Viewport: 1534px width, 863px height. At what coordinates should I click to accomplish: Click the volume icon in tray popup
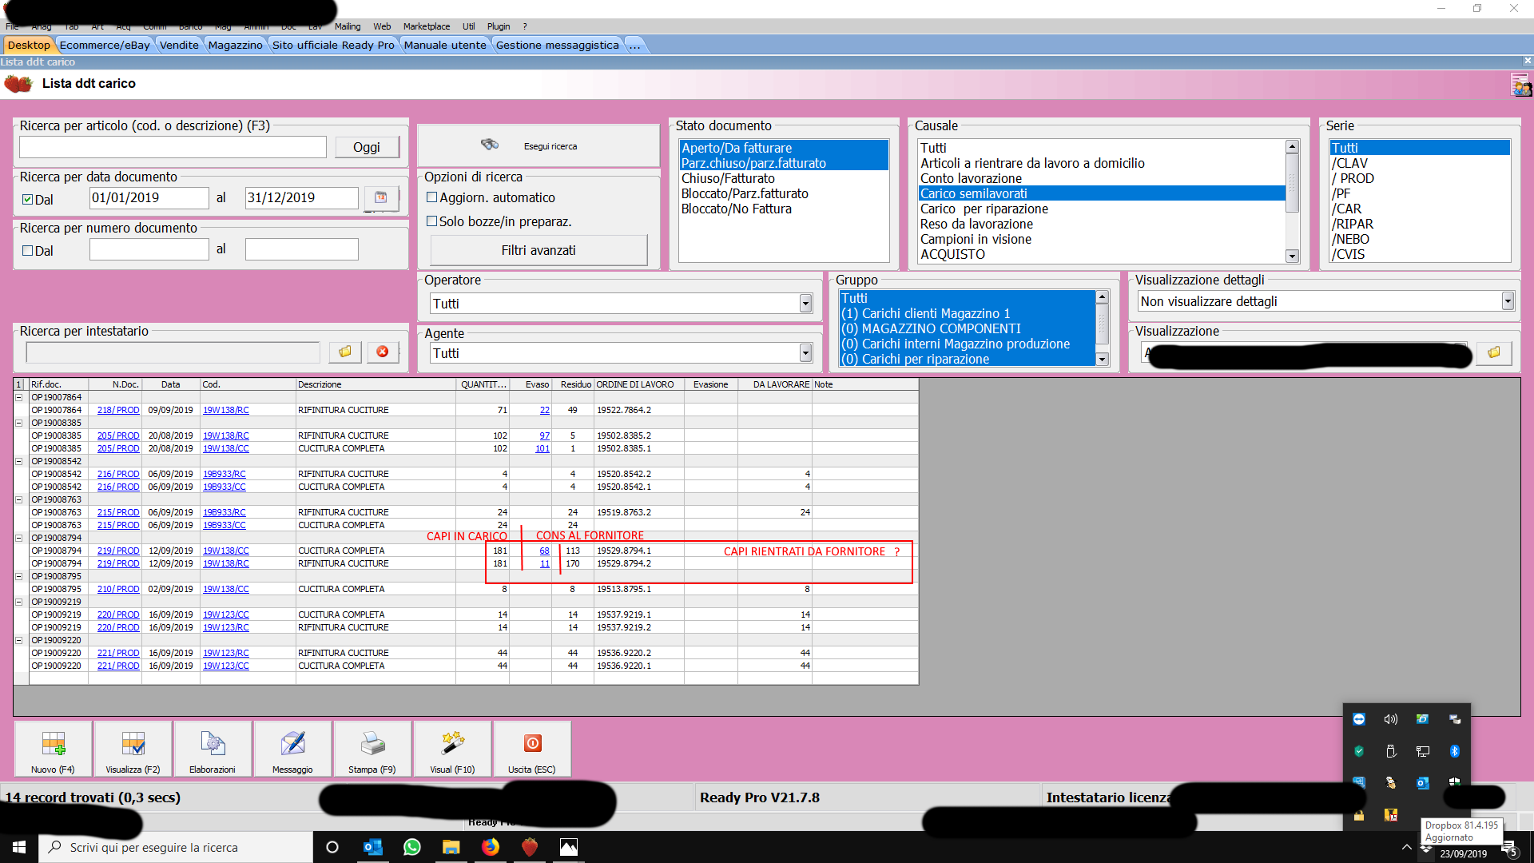[1391, 719]
